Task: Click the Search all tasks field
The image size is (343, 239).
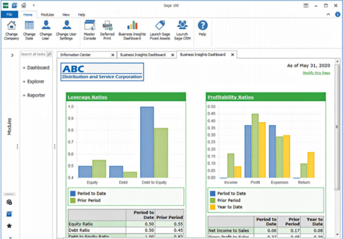Action: (x=33, y=54)
